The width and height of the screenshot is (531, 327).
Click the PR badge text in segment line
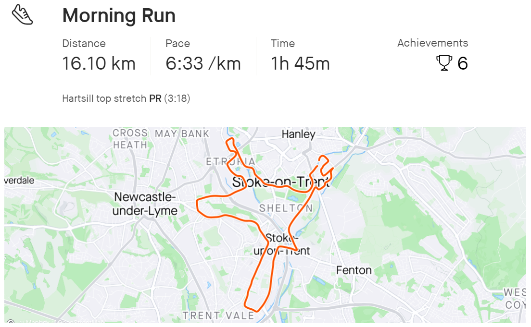(x=155, y=99)
